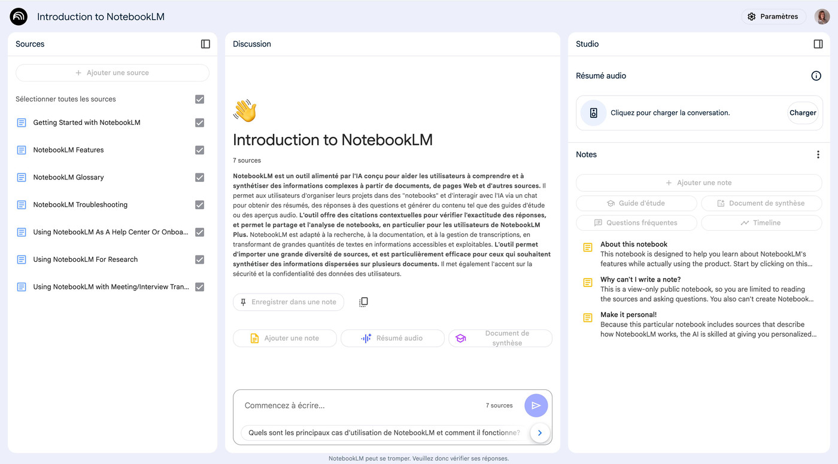This screenshot has width=838, height=464.
Task: Click the Commencez à écrire text field
Action: [x=359, y=405]
